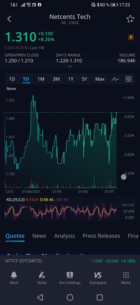Image resolution: width=140 pixels, height=305 pixels.
Task: Select the 1Y chart range
Action: point(71,79)
